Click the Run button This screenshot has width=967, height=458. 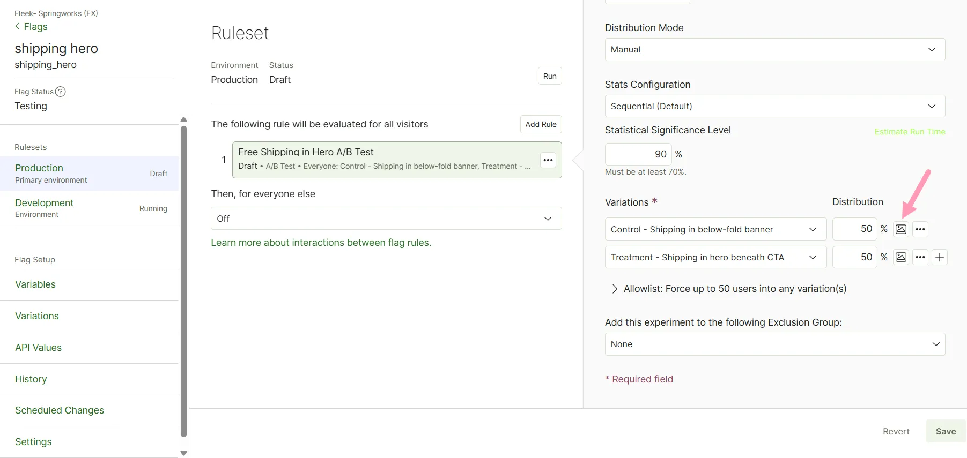550,76
